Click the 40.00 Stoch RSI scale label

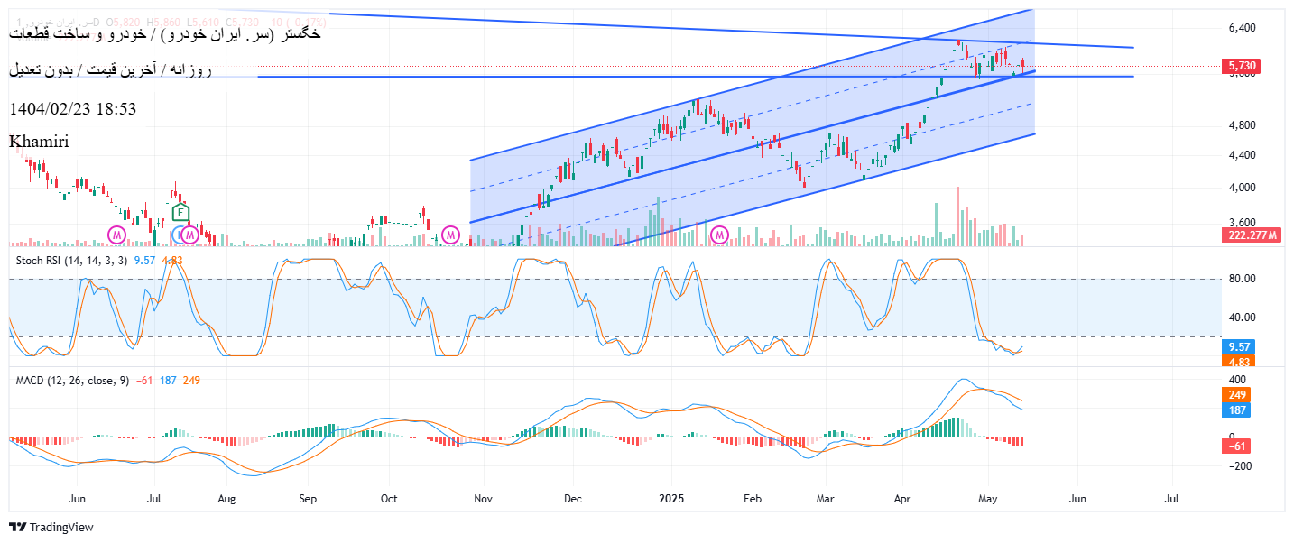[1243, 318]
